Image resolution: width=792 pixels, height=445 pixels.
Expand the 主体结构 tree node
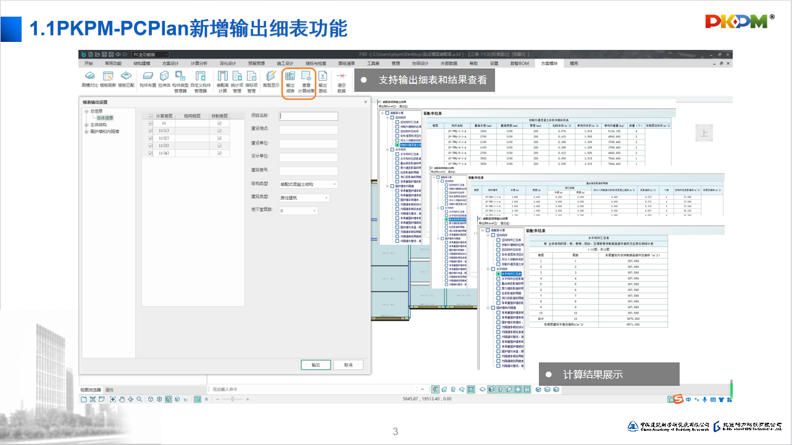tap(86, 125)
